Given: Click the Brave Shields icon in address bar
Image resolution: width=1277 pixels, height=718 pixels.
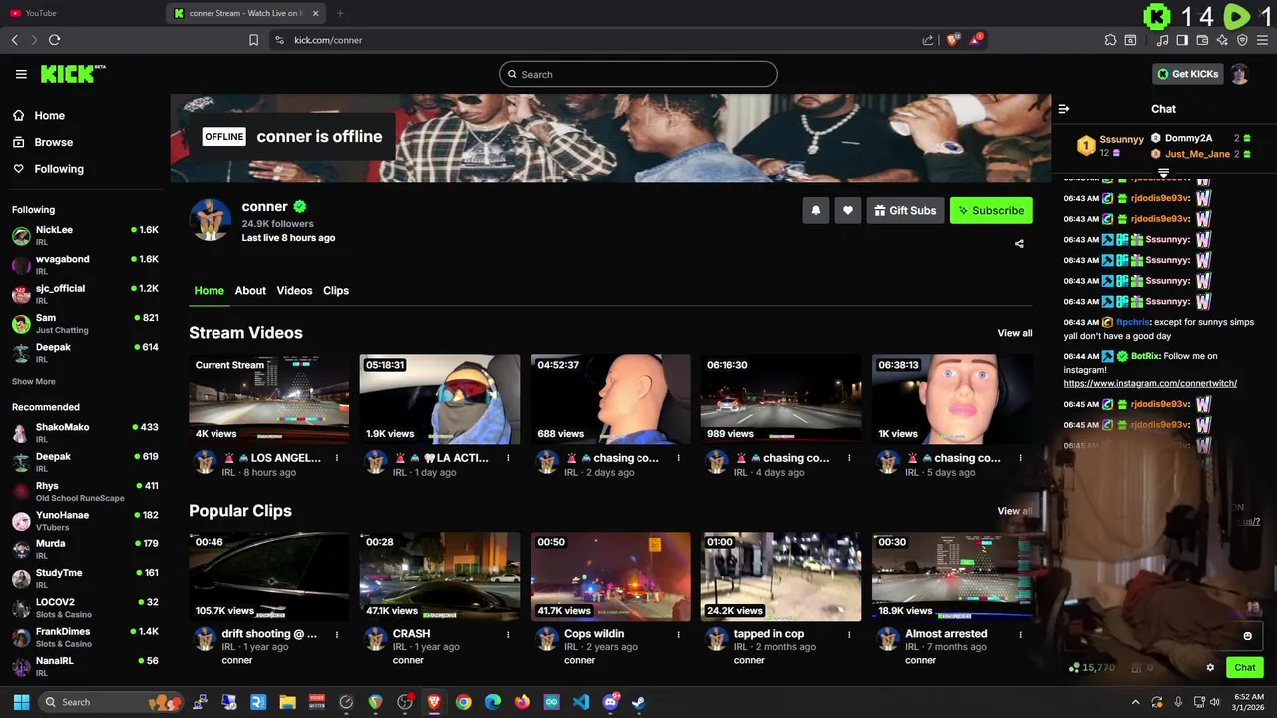Looking at the screenshot, I should (x=953, y=40).
